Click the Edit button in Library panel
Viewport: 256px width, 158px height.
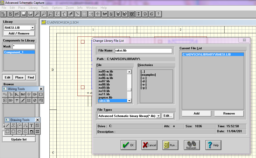pyautogui.click(x=7, y=77)
